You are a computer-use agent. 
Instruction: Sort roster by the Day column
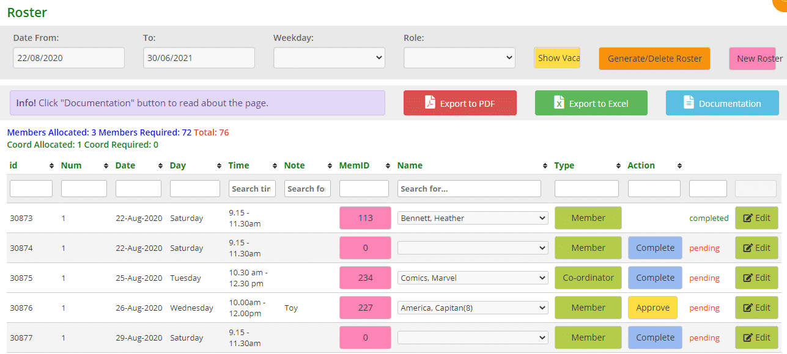[177, 165]
